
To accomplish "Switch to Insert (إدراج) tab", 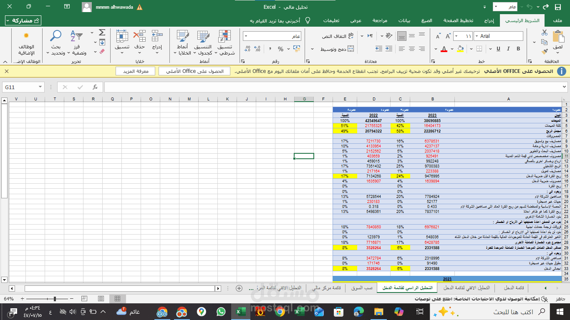I will coord(489,20).
